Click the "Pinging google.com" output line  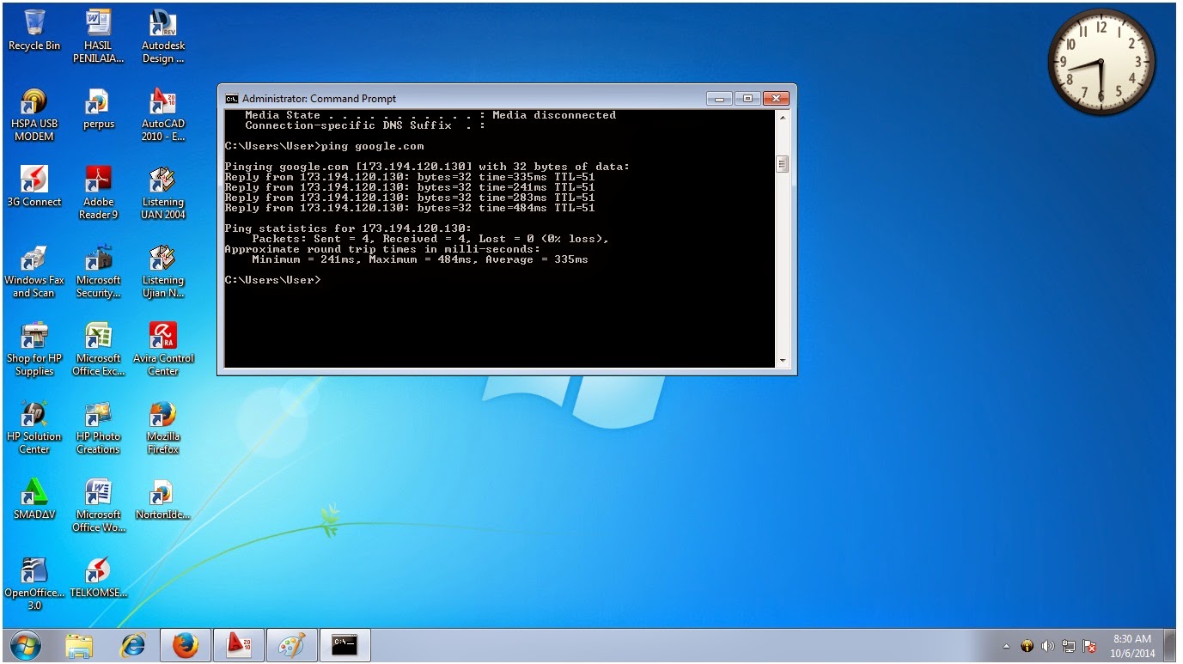(x=427, y=167)
